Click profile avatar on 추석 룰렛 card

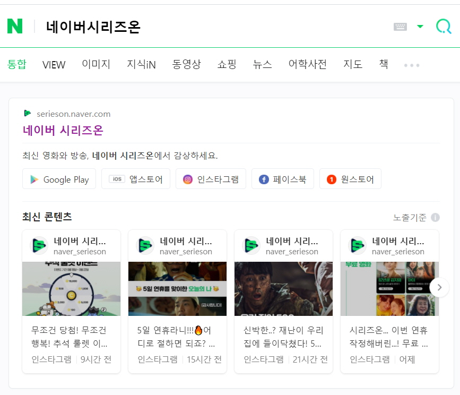coord(39,246)
